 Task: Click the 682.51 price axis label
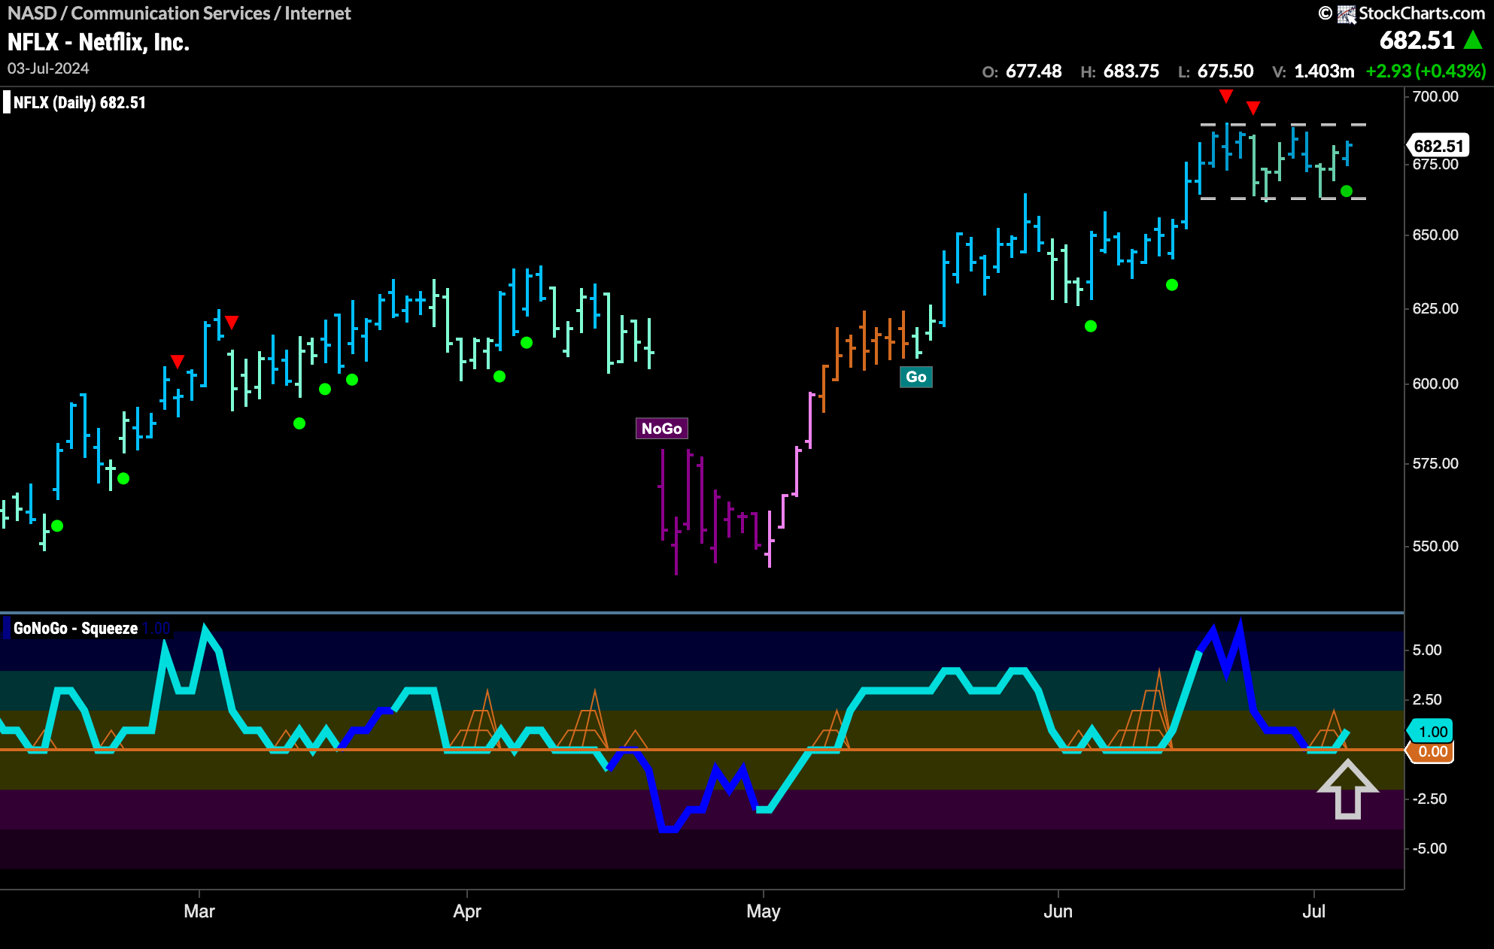point(1438,146)
